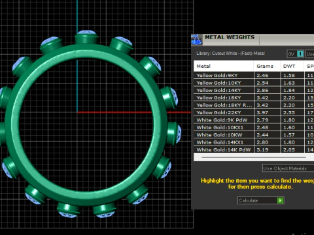This screenshot has height=235, width=314.
Task: Click the 2.54 grams value for 10KY
Action: [x=262, y=83]
